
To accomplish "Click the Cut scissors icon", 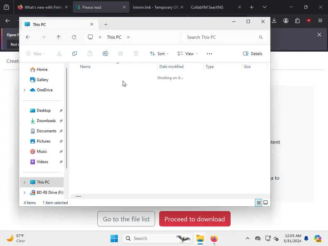I will 59,53.
